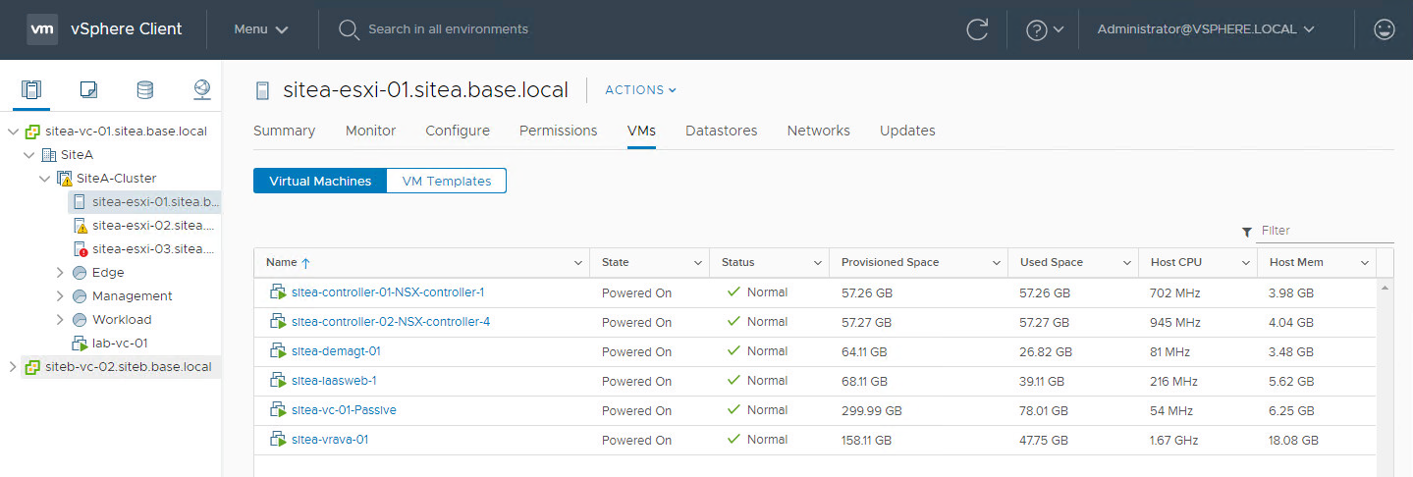1413x477 pixels.
Task: Click the smiley feedback icon
Action: 1385,29
